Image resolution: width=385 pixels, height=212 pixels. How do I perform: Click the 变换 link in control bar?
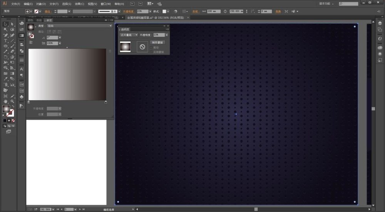[x=277, y=12]
